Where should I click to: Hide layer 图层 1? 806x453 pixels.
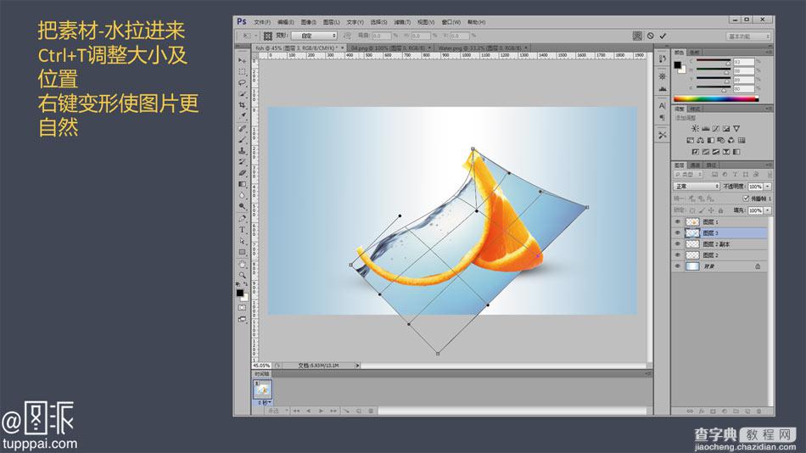(678, 221)
